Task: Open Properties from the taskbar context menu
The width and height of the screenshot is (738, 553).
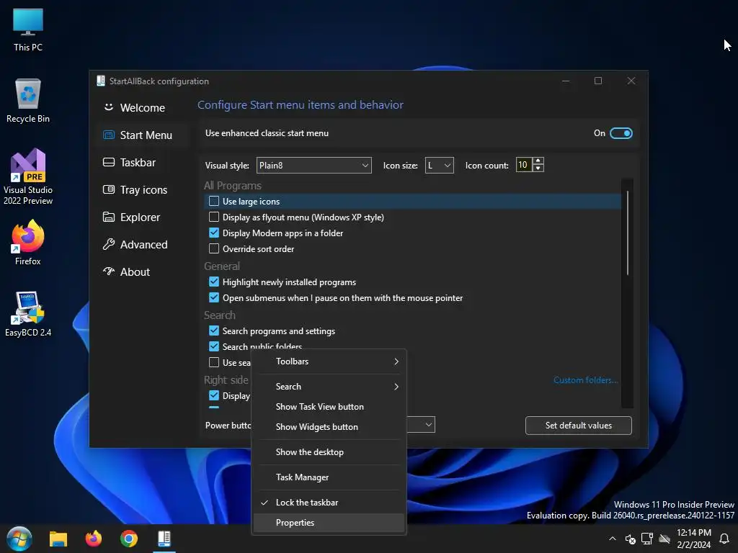Action: point(329,523)
